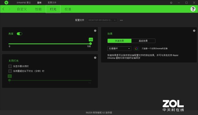Switch to the 自定义 tab
The image size is (198, 115).
[x=22, y=9]
